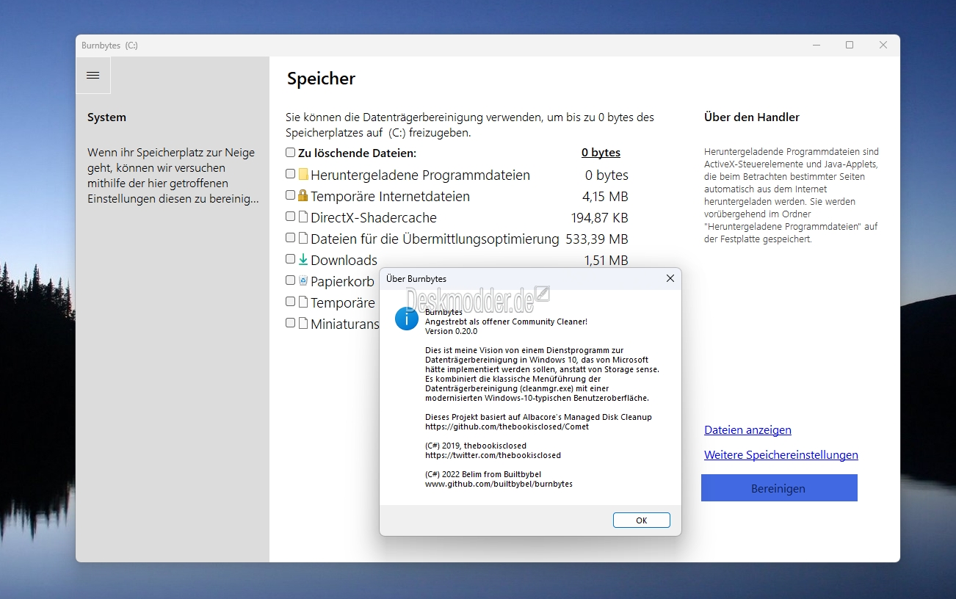Minimize the Burnbytes window

[x=816, y=45]
